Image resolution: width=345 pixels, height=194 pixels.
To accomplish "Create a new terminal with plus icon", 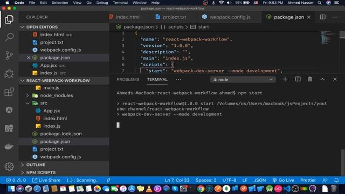I will pos(285,79).
